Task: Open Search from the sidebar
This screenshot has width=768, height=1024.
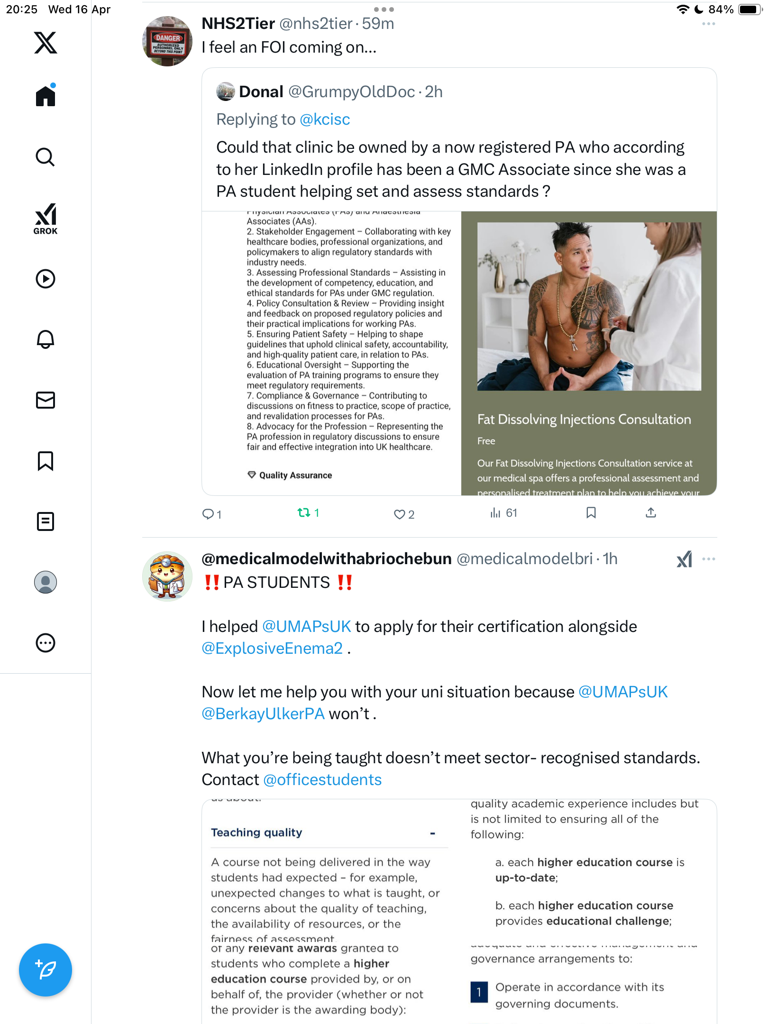Action: [x=46, y=157]
